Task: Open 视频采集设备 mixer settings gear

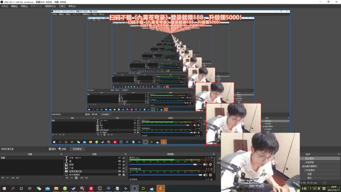Action: coord(211,175)
